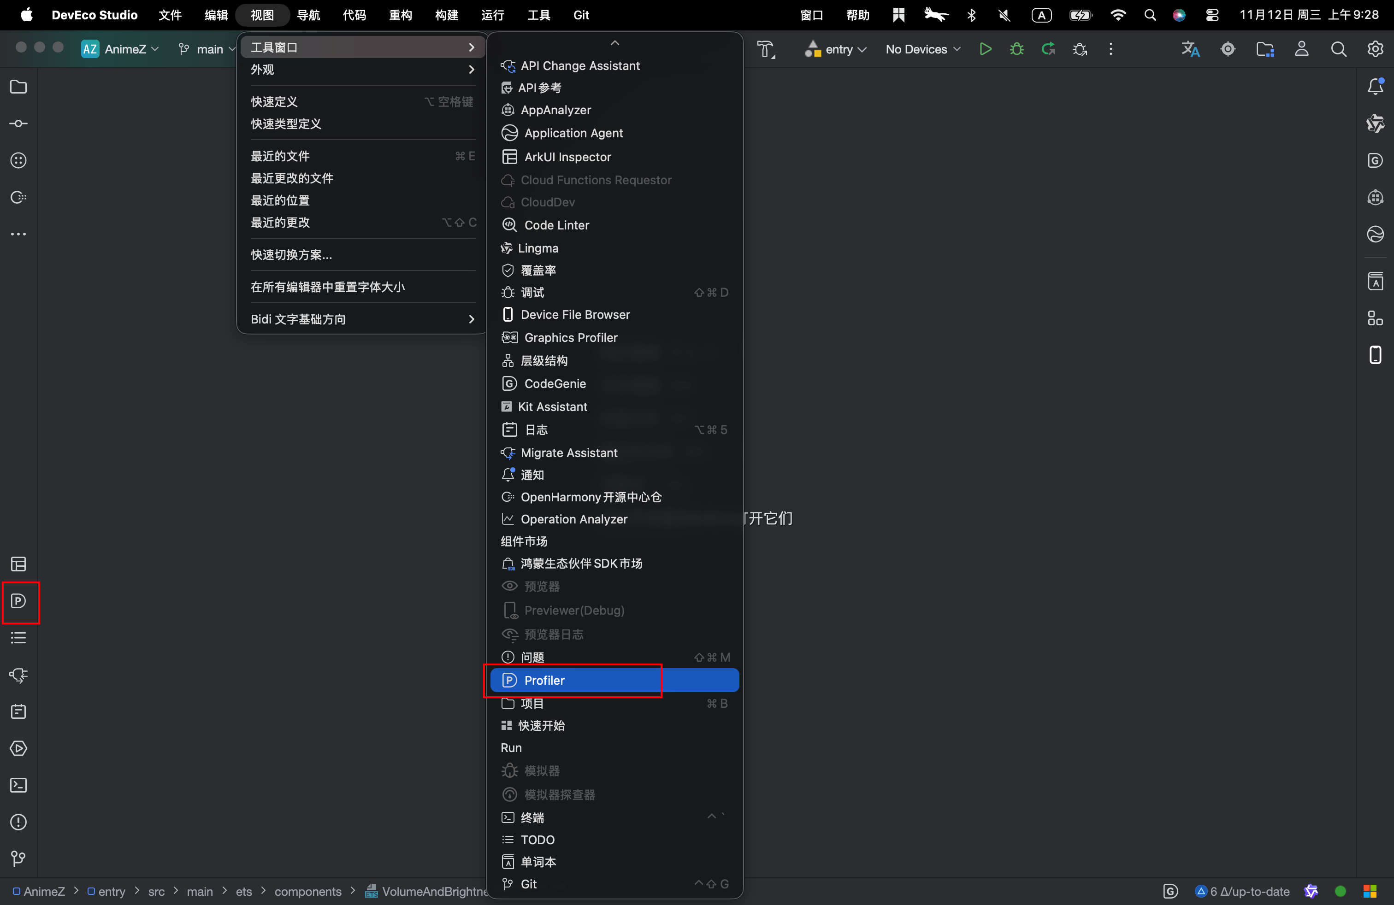Open the Terminal tool window in left sidebar
The width and height of the screenshot is (1394, 905).
[x=19, y=785]
